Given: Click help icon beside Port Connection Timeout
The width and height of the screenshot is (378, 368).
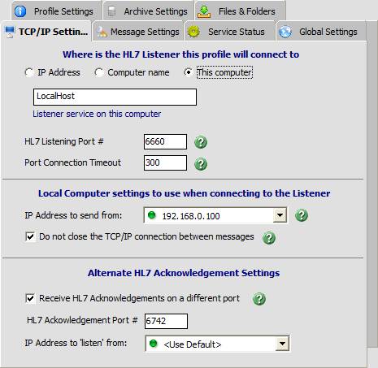Looking at the screenshot, I should click(201, 164).
